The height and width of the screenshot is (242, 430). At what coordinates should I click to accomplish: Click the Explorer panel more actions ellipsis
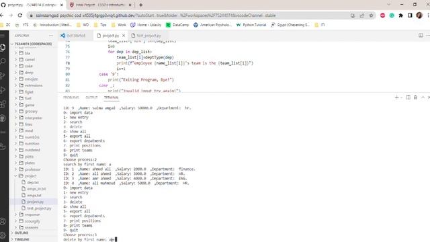click(x=51, y=36)
